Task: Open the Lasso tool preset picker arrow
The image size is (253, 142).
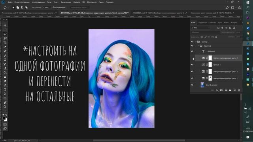Action: 8,7
